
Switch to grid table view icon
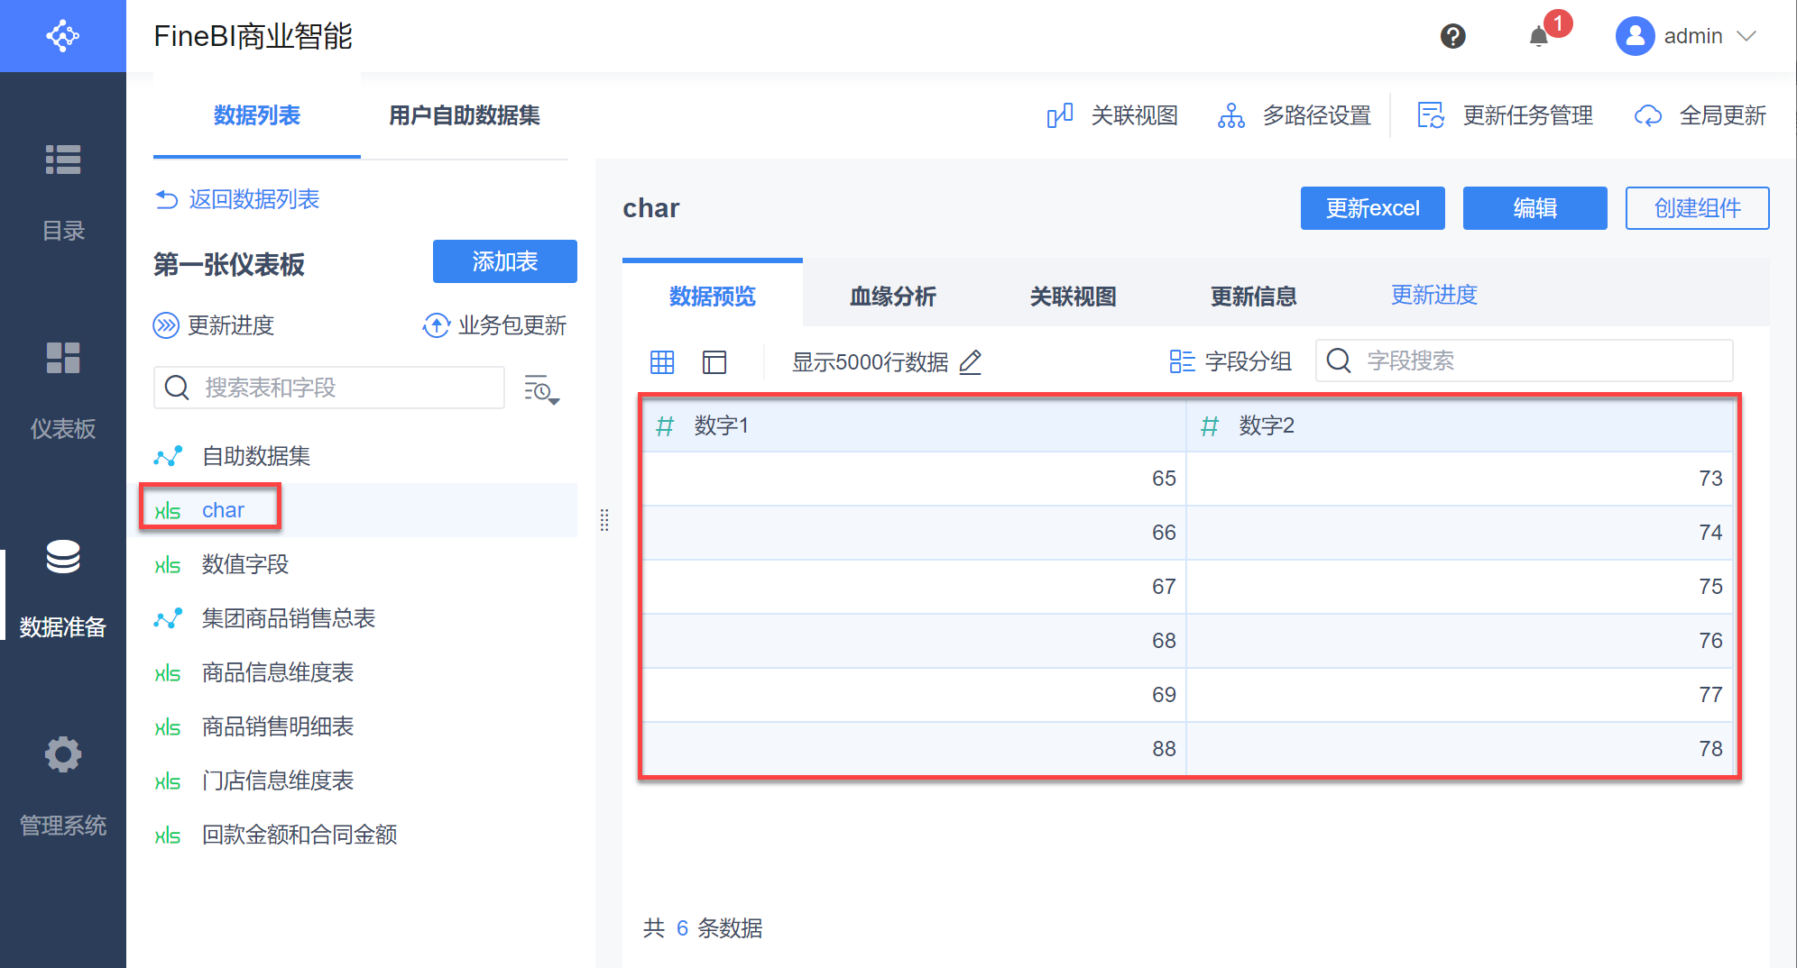point(662,362)
